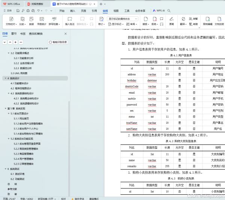Click the page count 25/47 in status bar
Image resolution: width=225 pixels, height=200 pixels.
point(9,199)
